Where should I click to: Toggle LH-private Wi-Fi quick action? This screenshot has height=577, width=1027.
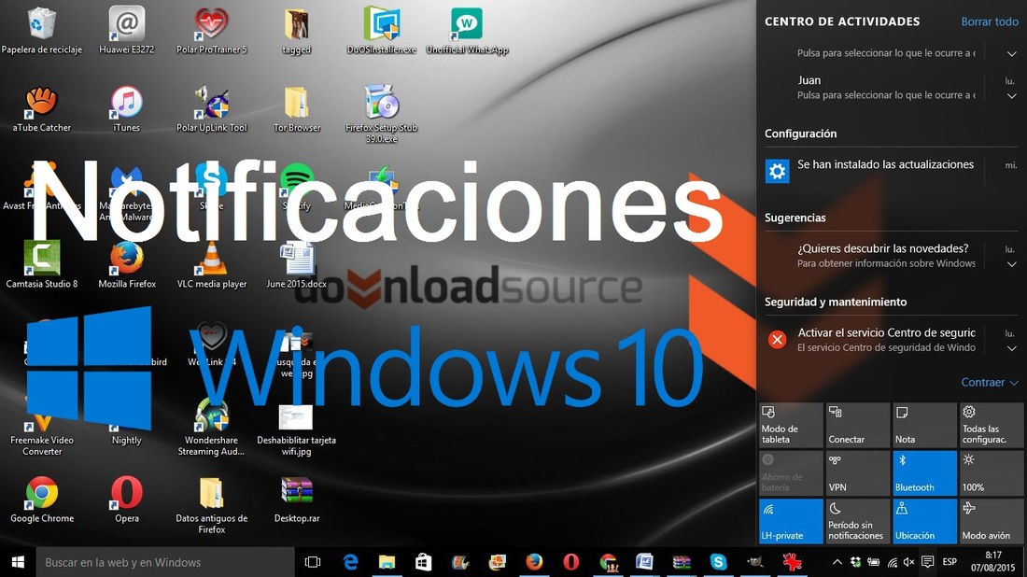791,521
